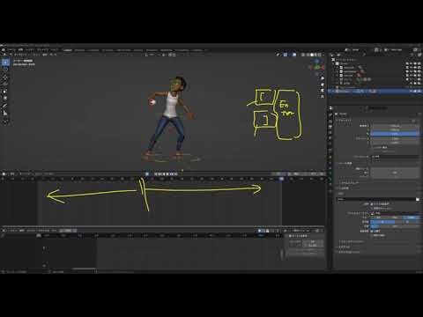Switch perspective/orthographic with grid icon
Screen dimensions: 423x317
pos(323,96)
